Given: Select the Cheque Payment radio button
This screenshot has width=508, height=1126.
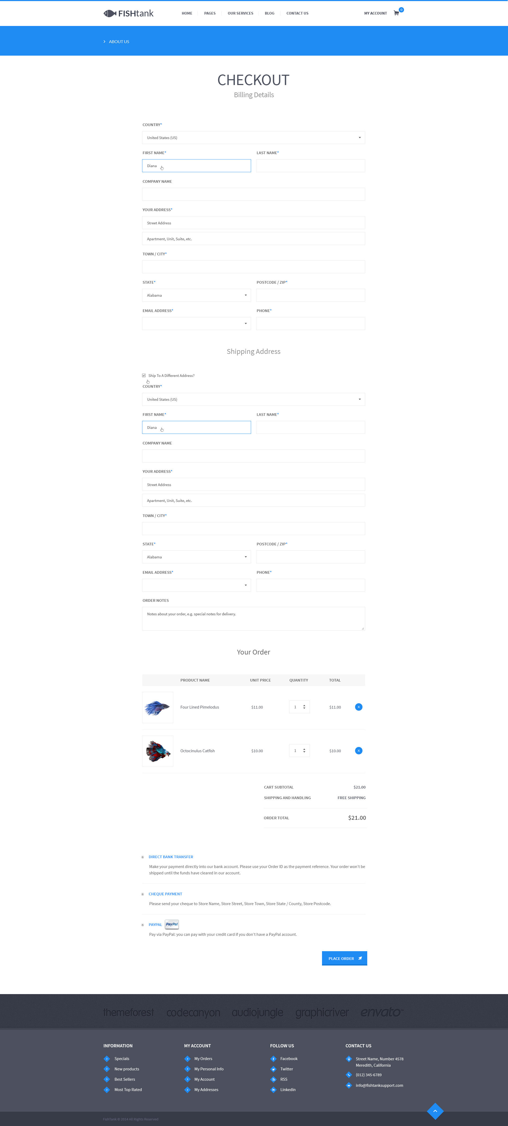Looking at the screenshot, I should pos(142,894).
